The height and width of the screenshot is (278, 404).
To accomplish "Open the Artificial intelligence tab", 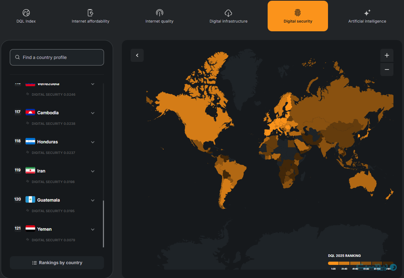I will (367, 21).
